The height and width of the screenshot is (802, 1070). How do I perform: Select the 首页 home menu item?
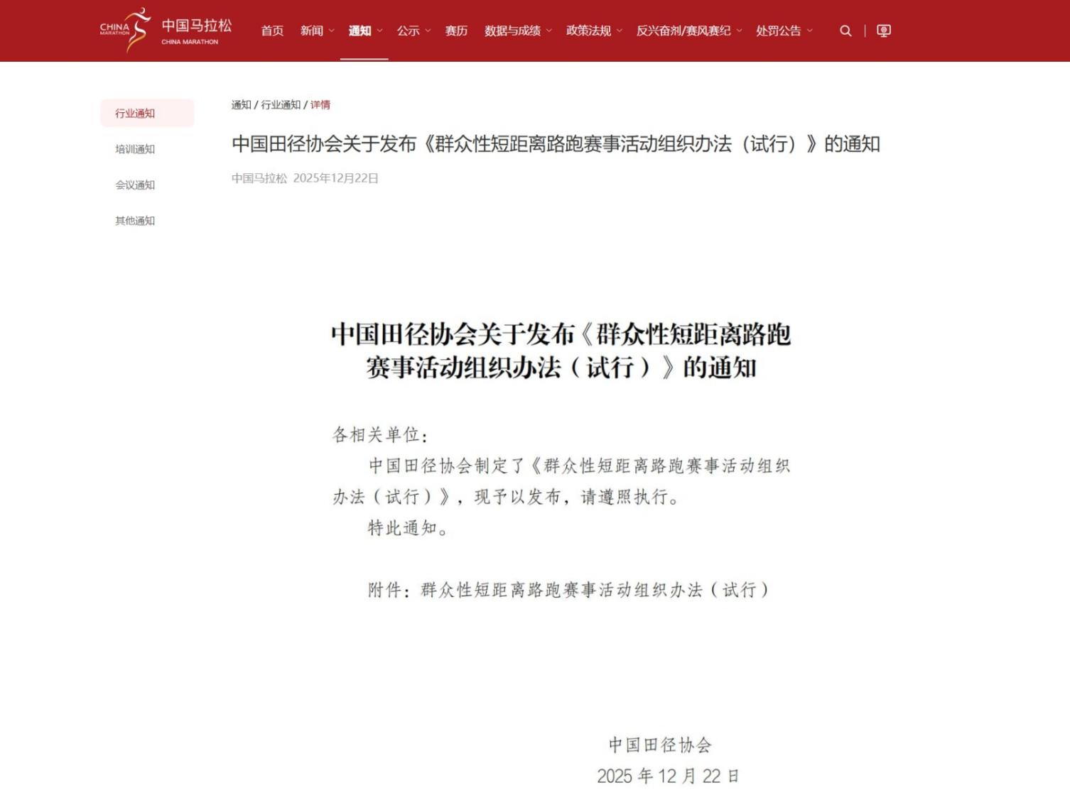click(271, 31)
